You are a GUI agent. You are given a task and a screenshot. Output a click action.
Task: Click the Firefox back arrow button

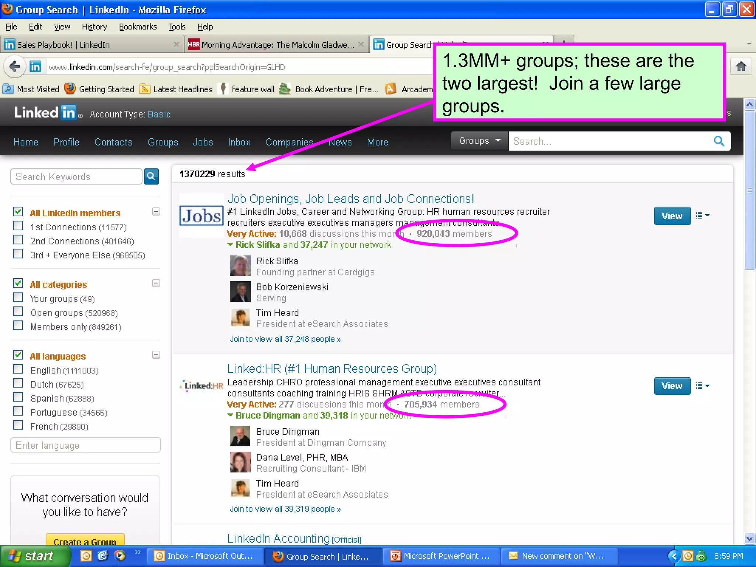[x=14, y=67]
